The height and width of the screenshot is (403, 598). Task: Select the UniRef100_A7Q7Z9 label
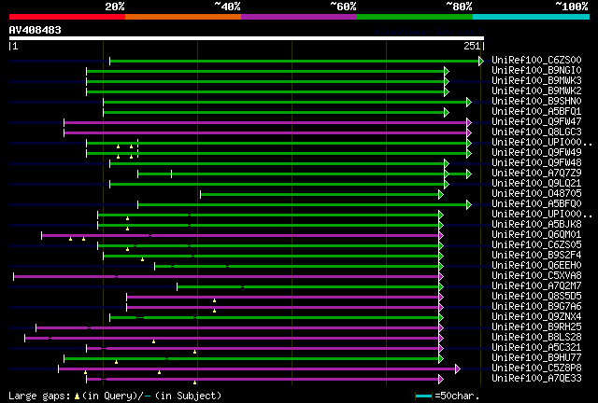tap(536, 173)
